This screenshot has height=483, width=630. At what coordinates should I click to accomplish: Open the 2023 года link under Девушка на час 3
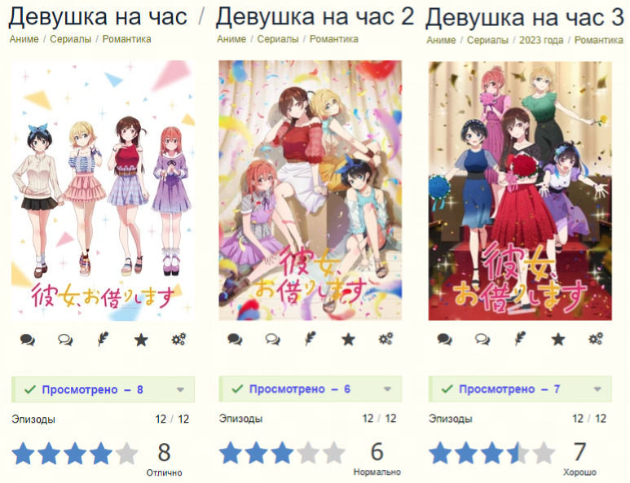(x=541, y=40)
